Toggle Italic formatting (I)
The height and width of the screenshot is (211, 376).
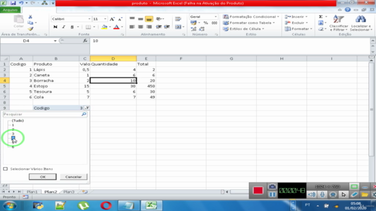pos(63,27)
